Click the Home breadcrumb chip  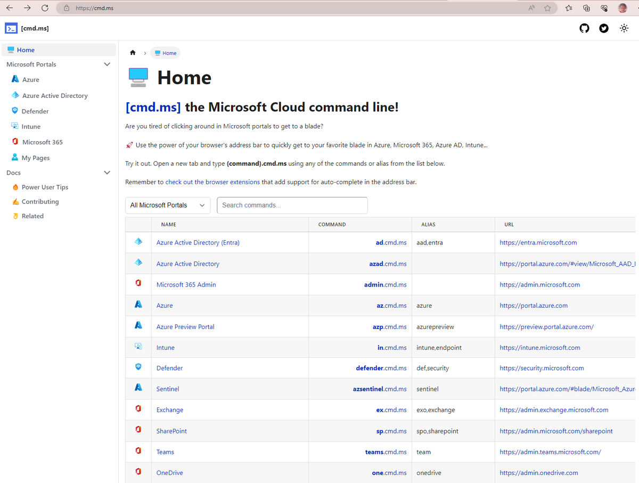coord(166,53)
